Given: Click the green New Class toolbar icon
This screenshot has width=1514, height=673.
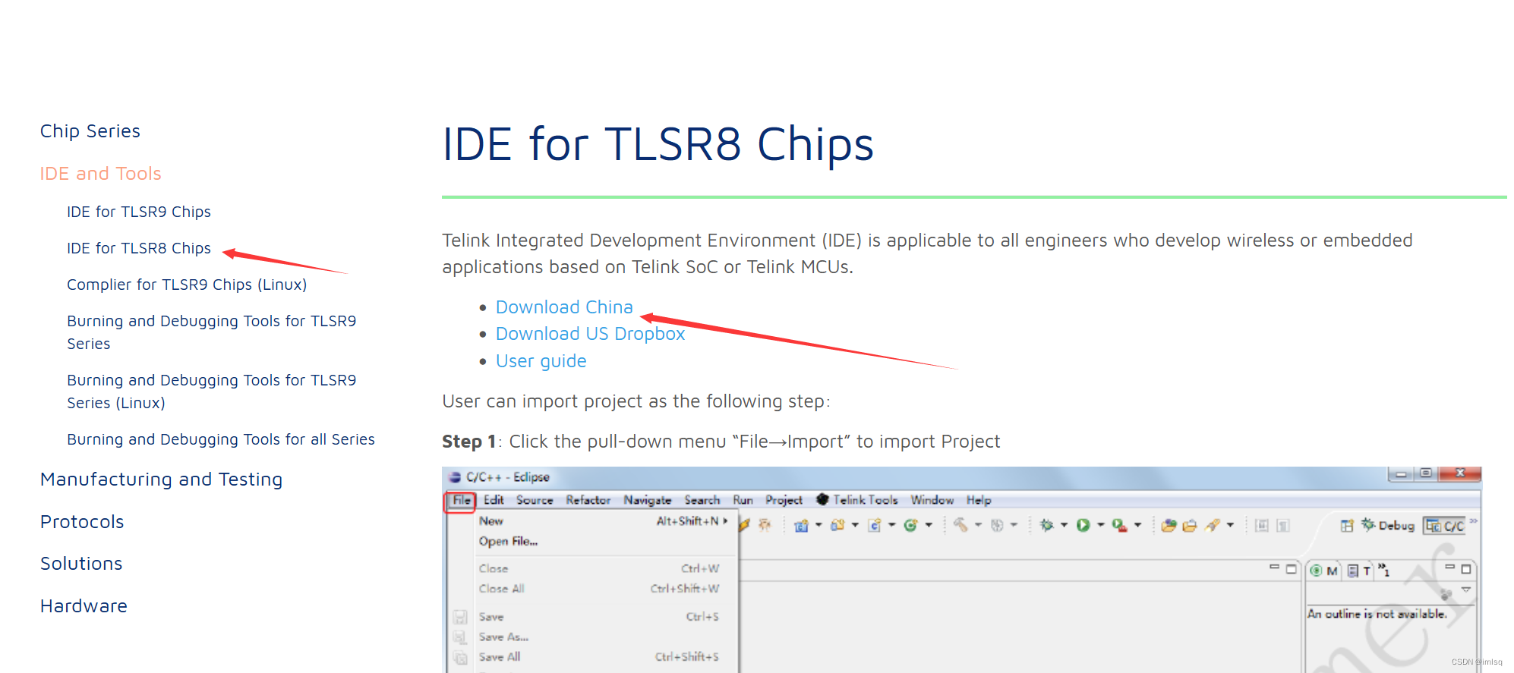Looking at the screenshot, I should click(x=910, y=525).
